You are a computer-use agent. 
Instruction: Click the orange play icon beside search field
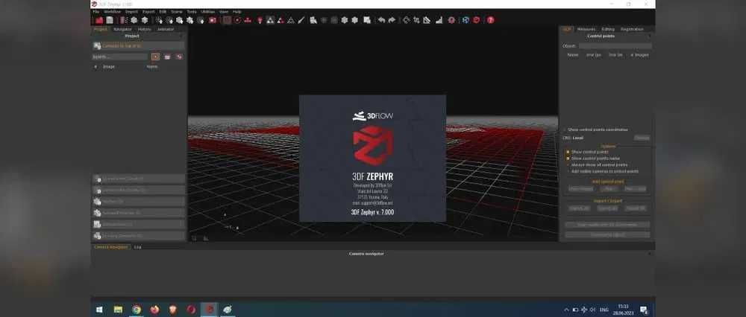(x=156, y=57)
